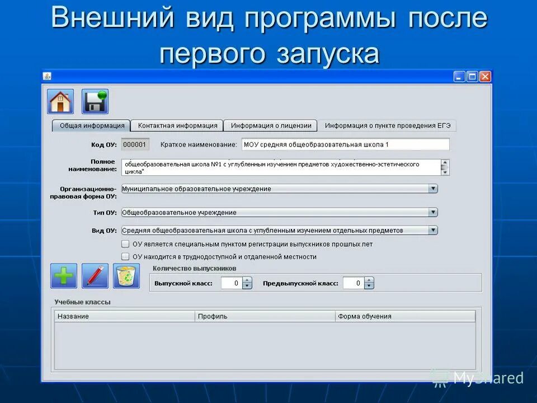Open the Информация о лицензии tab
The height and width of the screenshot is (403, 537).
271,126
